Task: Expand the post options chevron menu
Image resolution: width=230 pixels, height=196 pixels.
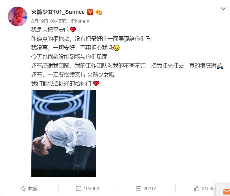Action: [x=223, y=9]
